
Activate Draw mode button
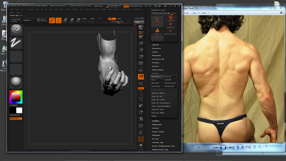(x=58, y=20)
